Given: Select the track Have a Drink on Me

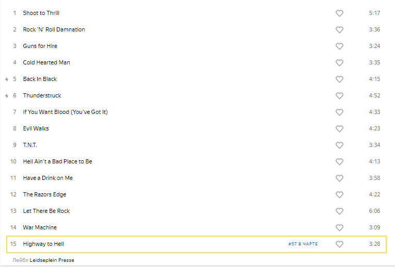Looking at the screenshot, I should coord(48,178).
